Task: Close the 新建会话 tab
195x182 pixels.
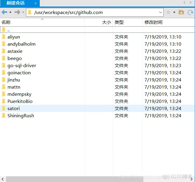Action: 36,3
